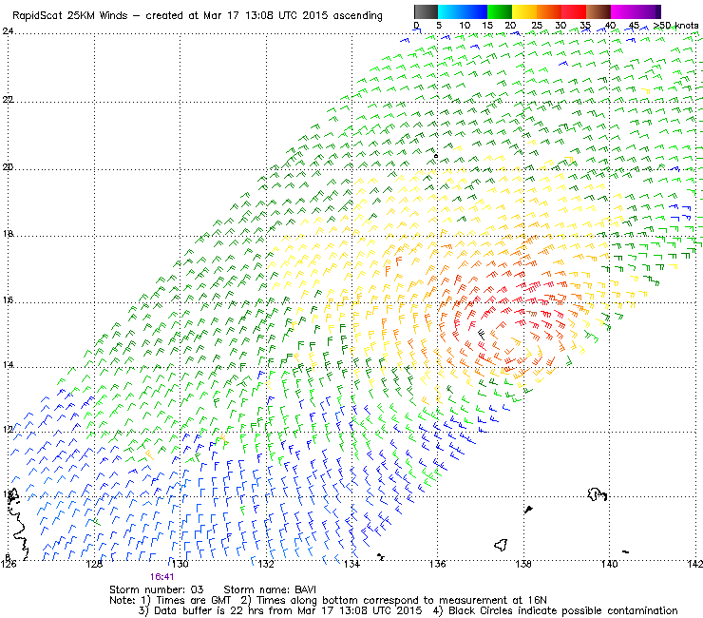703x618 pixels.
Task: Click the latitude label '24'
Action: click(x=8, y=31)
